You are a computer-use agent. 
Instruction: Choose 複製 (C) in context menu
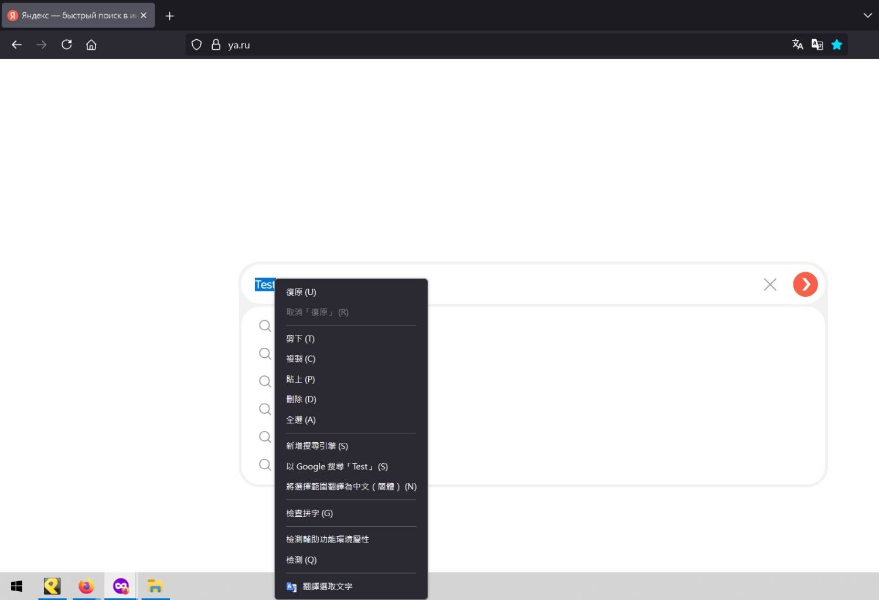coord(351,359)
